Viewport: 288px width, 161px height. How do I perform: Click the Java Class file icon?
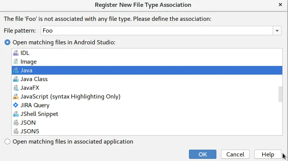pyautogui.click(x=16, y=79)
